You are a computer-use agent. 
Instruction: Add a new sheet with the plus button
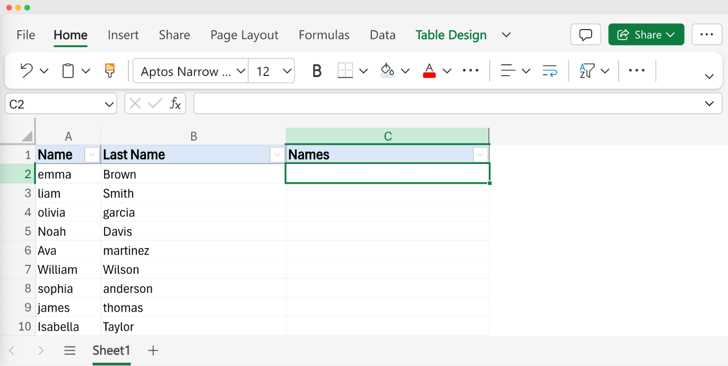[153, 350]
